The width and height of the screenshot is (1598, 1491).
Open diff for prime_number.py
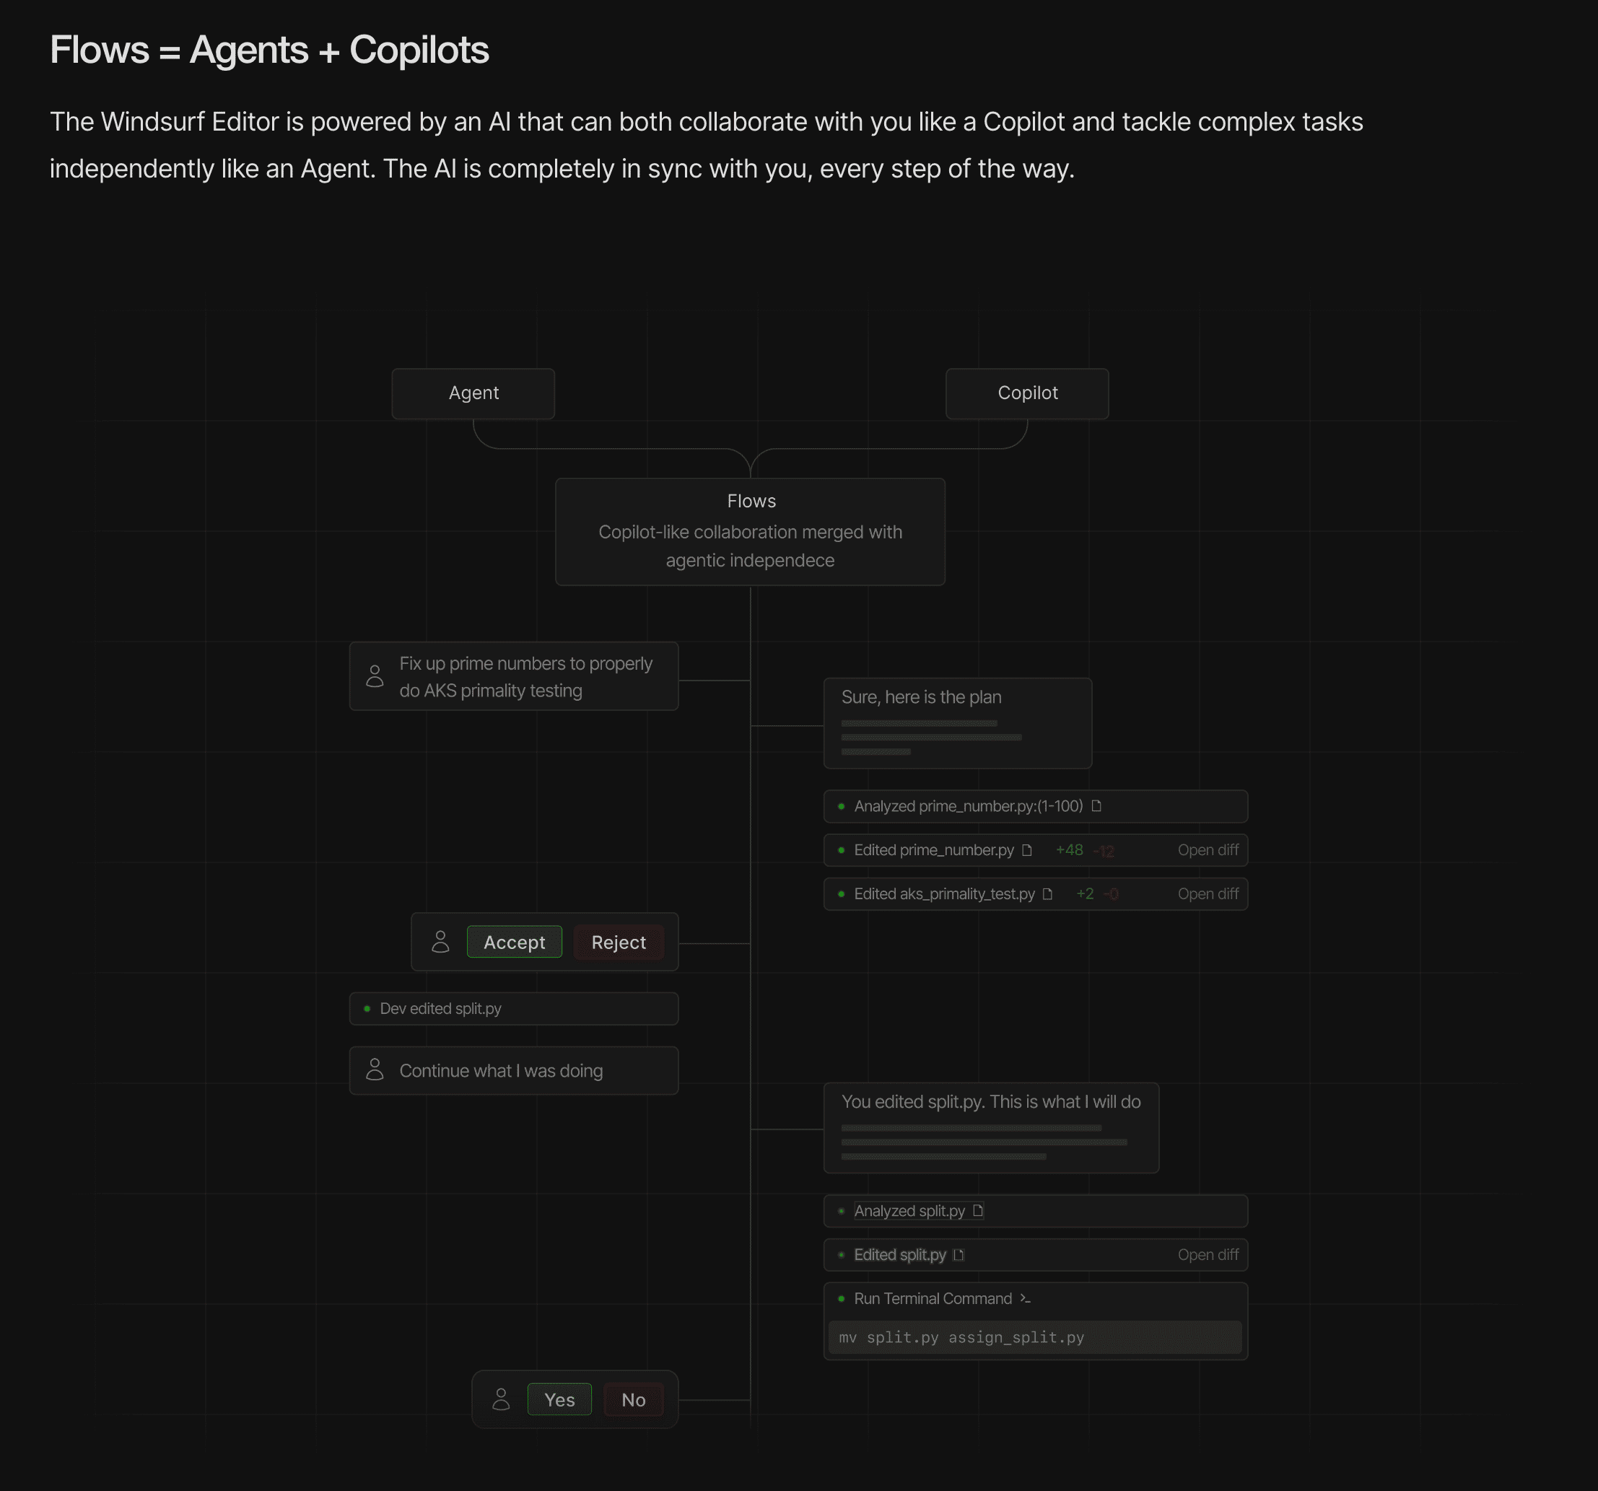[1208, 849]
